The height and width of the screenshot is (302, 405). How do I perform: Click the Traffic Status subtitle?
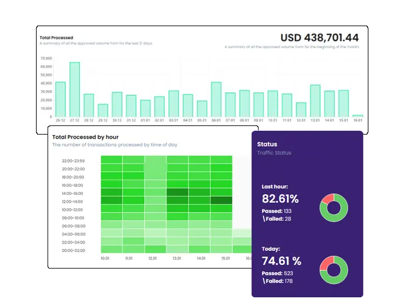(274, 153)
